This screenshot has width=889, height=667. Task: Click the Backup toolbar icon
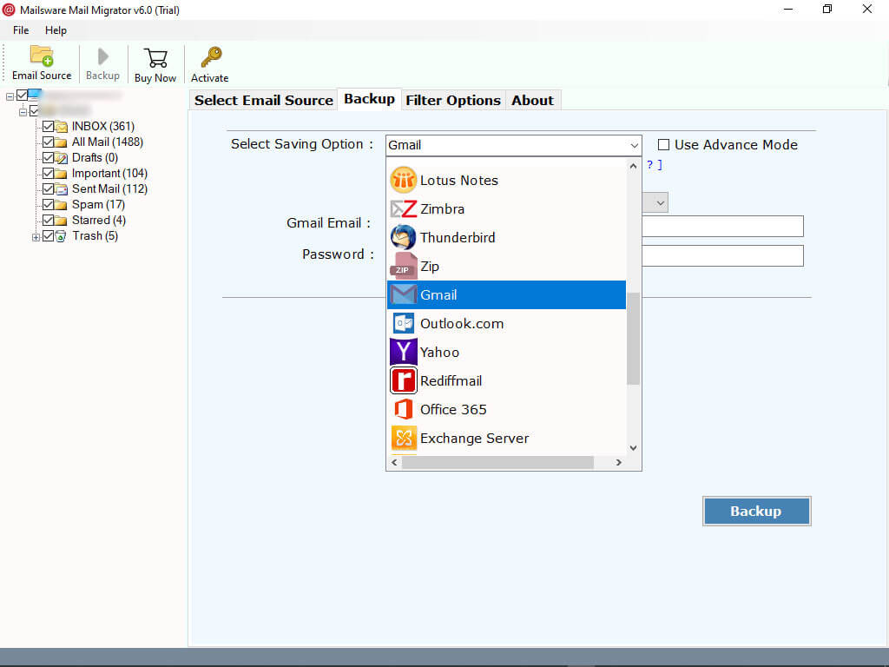pyautogui.click(x=102, y=61)
